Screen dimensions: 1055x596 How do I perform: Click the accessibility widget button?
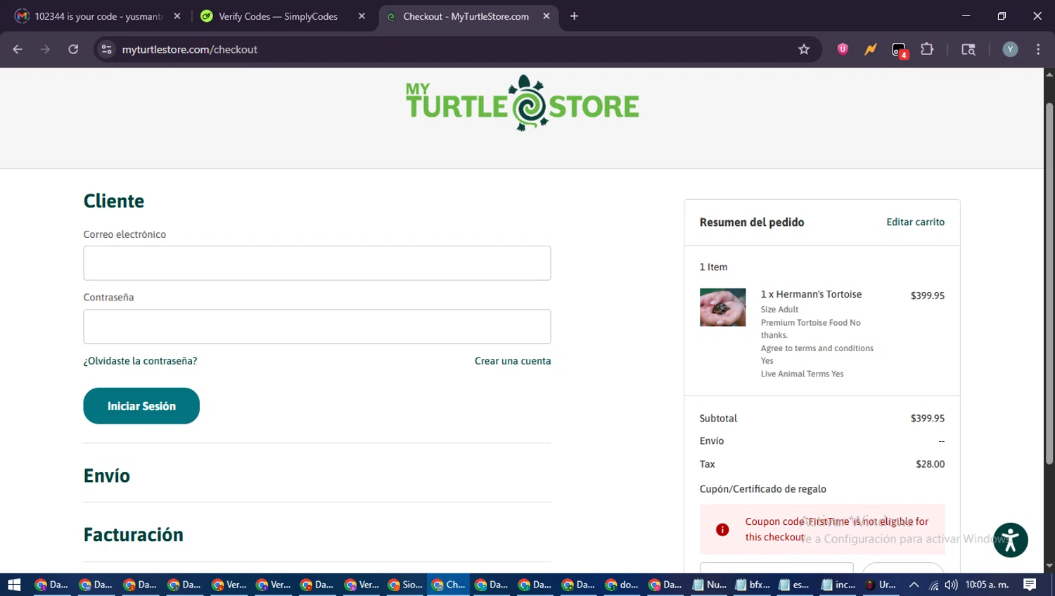(x=1011, y=540)
